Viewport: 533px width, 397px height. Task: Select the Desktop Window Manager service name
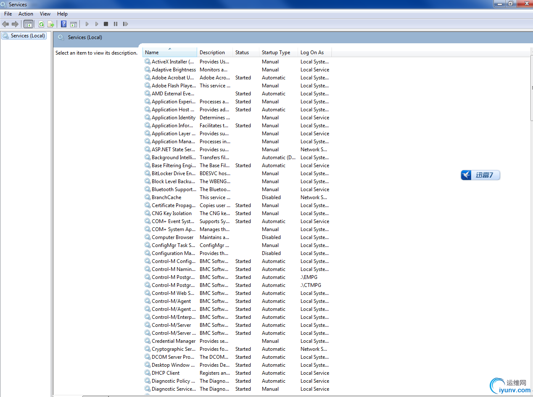[x=173, y=365]
